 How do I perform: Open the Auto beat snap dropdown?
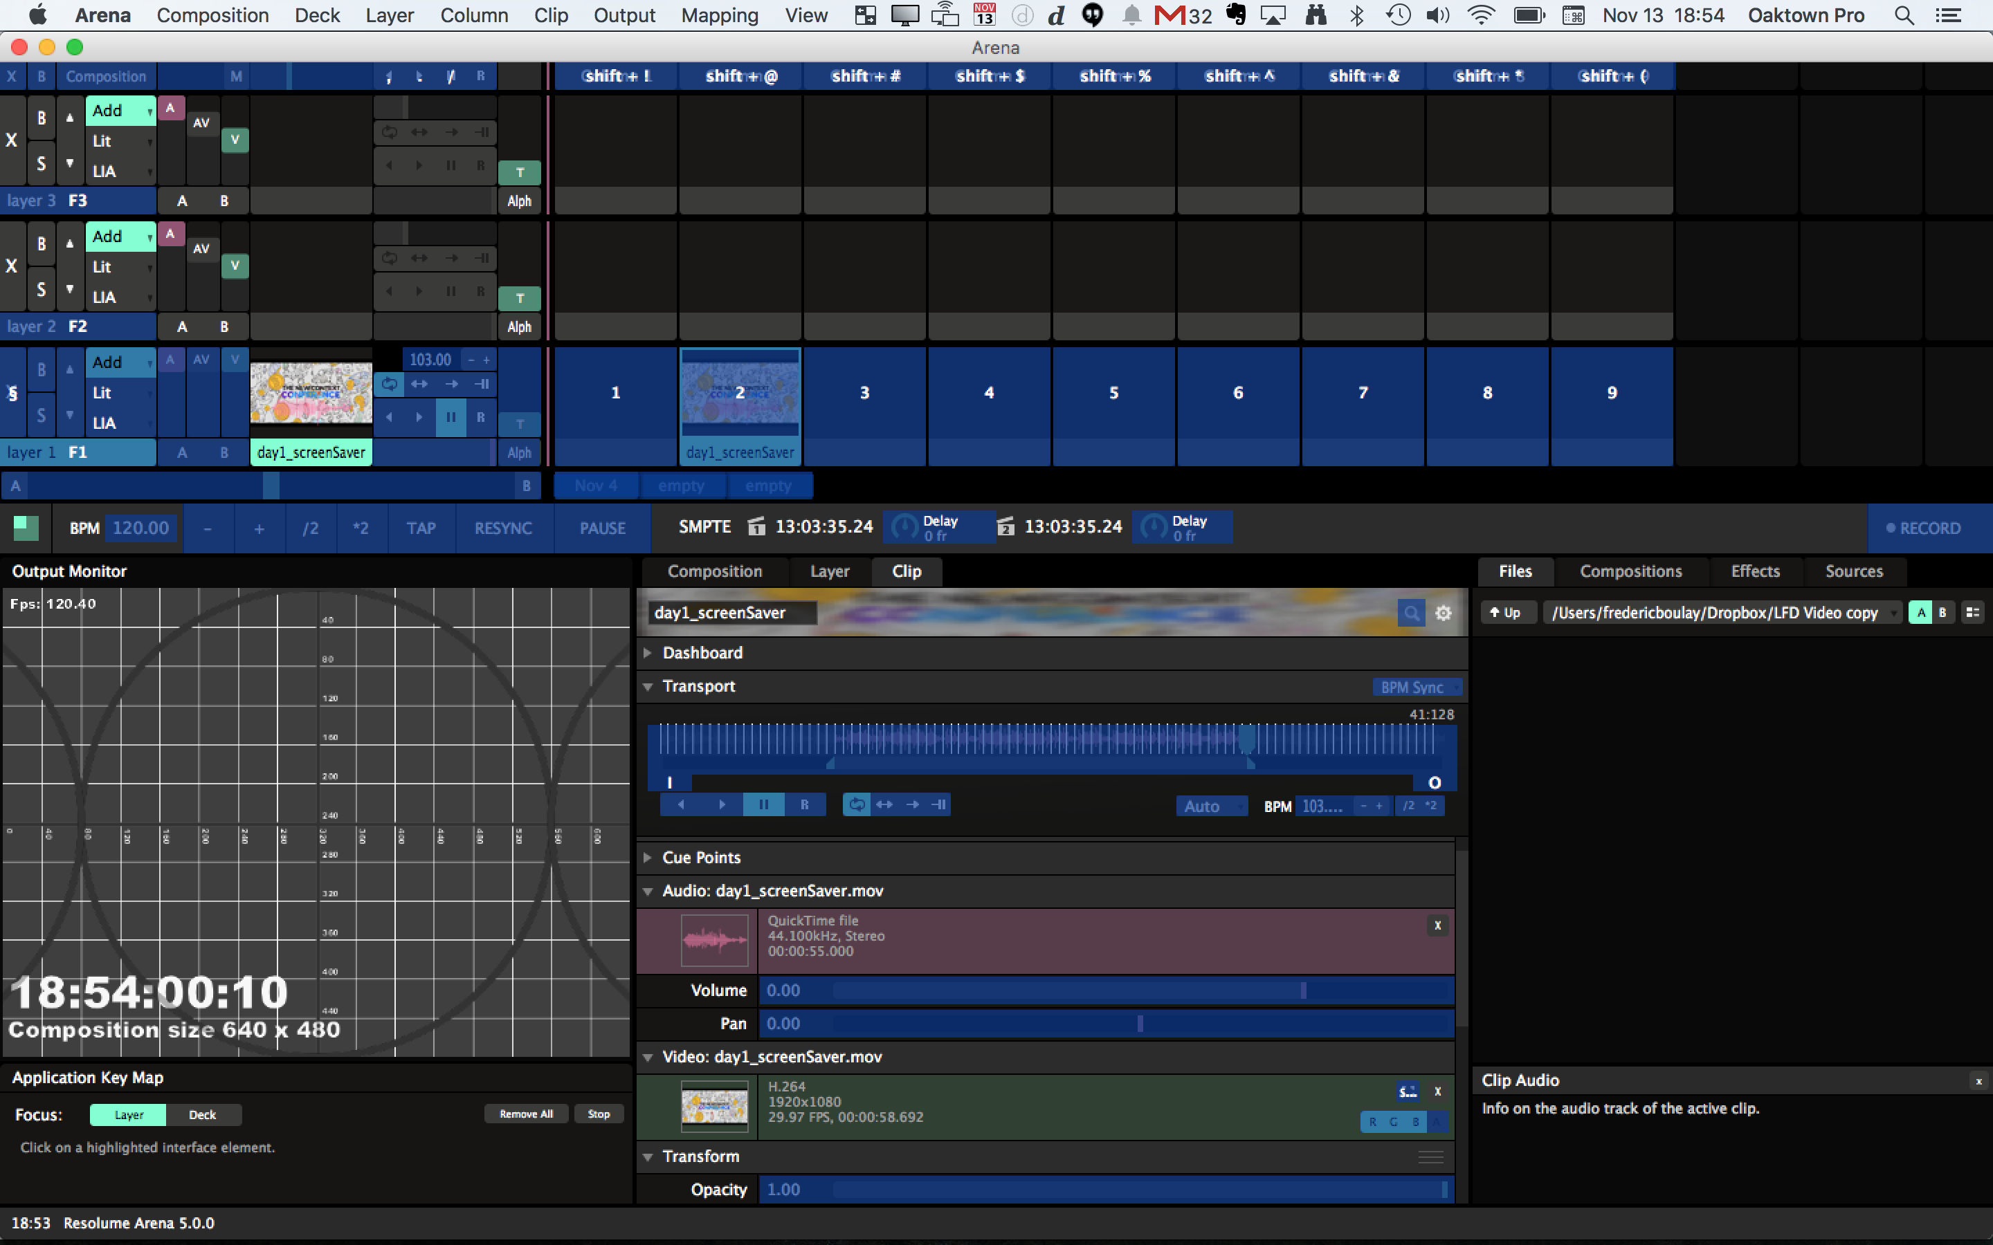coord(1210,806)
